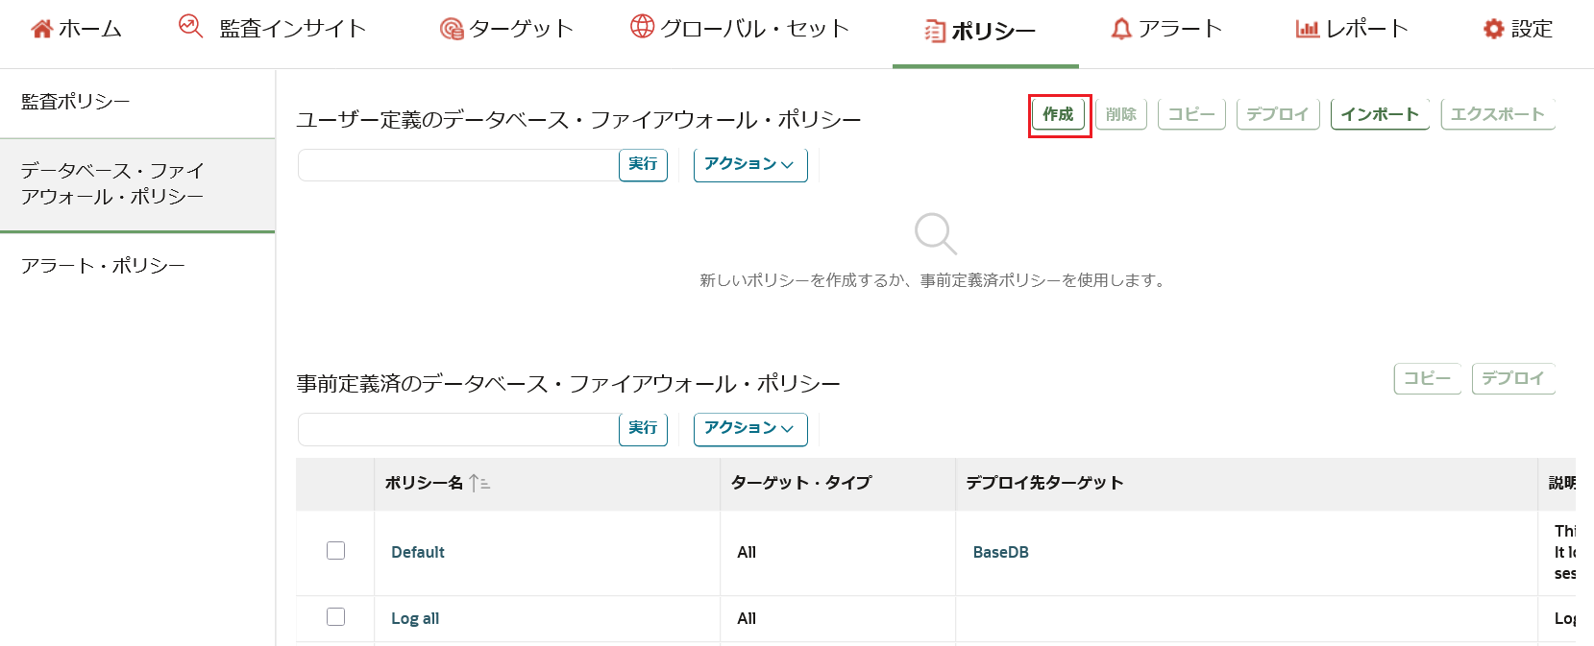Click the インポート button

point(1380,114)
